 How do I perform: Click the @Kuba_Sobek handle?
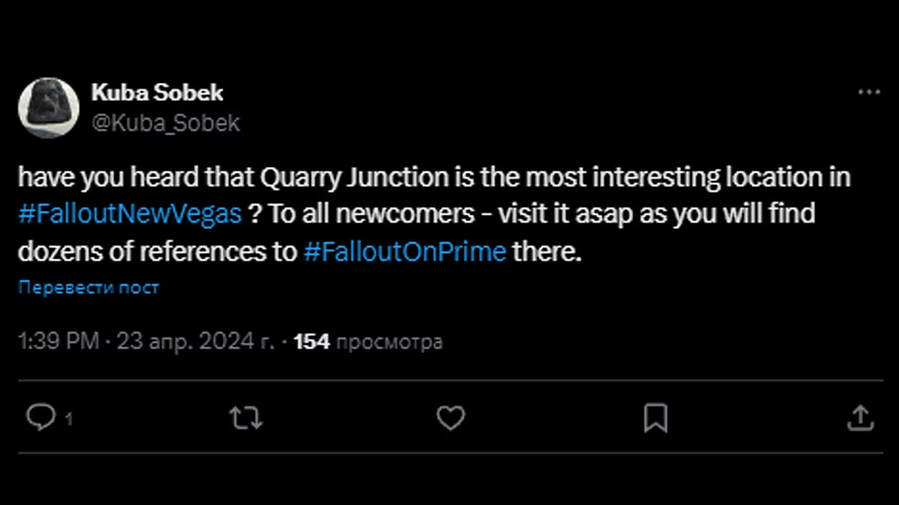click(x=165, y=123)
